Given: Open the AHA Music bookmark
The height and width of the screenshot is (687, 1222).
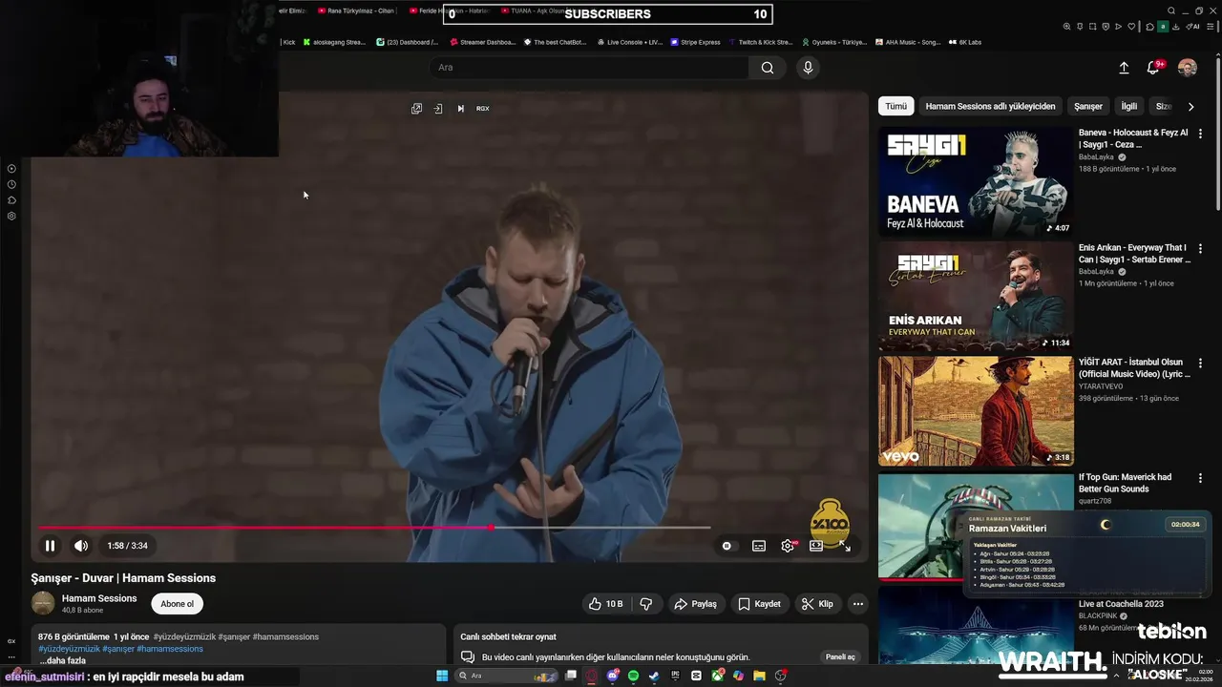Looking at the screenshot, I should tap(908, 42).
